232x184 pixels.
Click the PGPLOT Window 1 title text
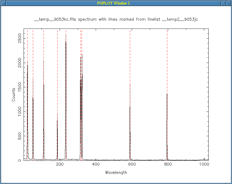[113, 3]
